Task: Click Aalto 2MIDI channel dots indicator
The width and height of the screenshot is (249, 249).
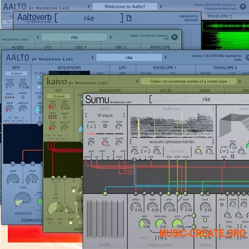Action: click(x=9, y=97)
